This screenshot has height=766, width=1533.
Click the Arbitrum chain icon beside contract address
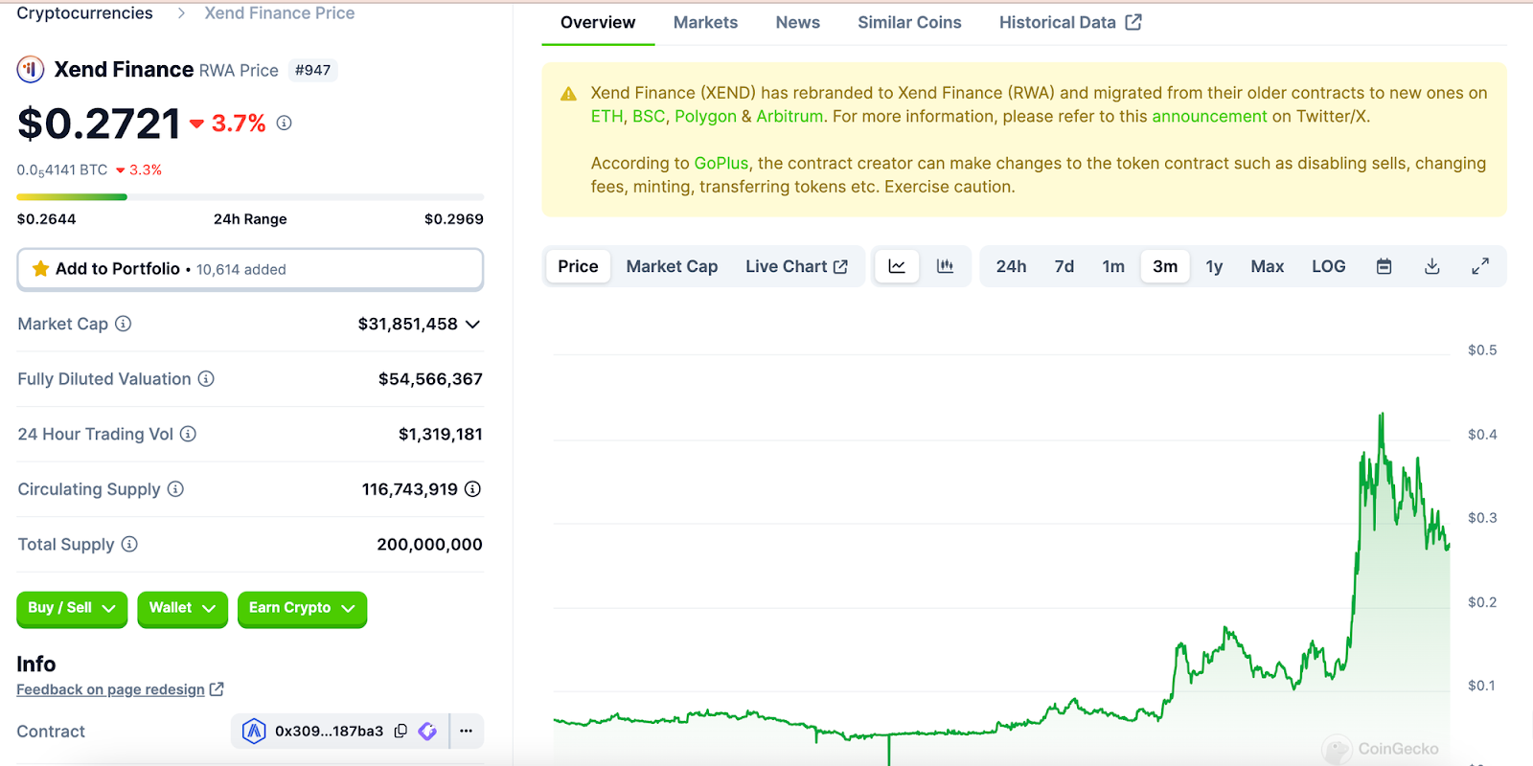254,732
